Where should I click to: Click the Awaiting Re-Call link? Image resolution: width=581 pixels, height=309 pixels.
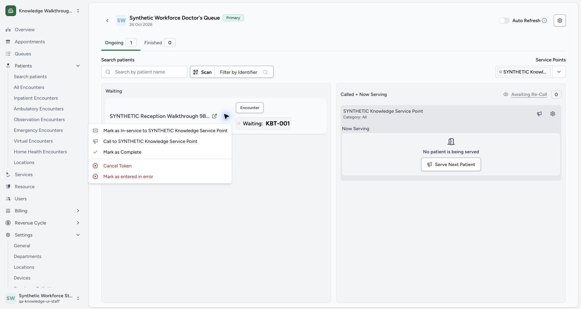pyautogui.click(x=529, y=94)
